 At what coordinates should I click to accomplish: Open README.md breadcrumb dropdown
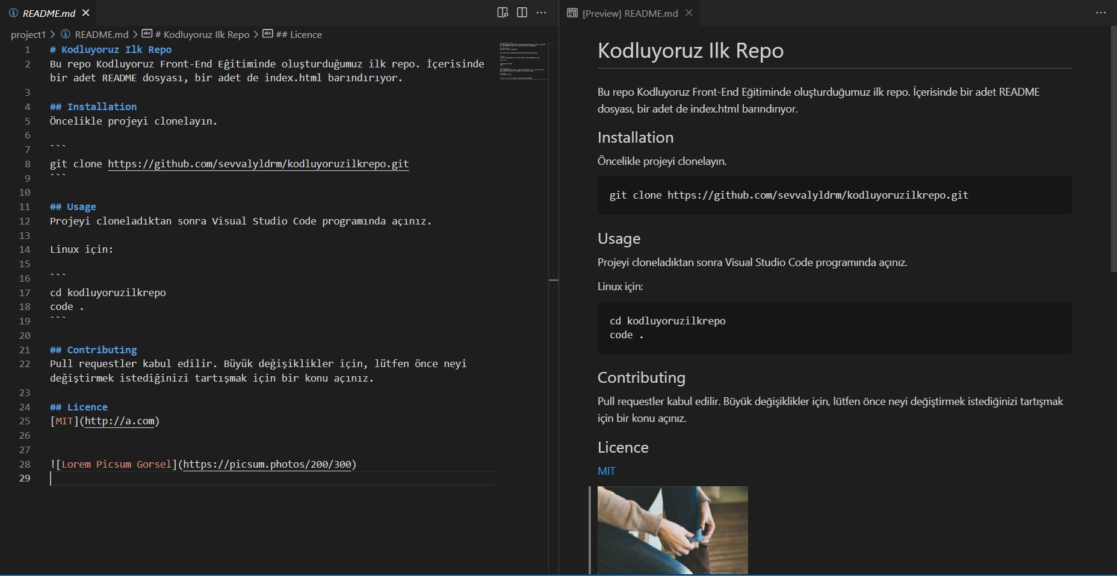click(x=102, y=34)
